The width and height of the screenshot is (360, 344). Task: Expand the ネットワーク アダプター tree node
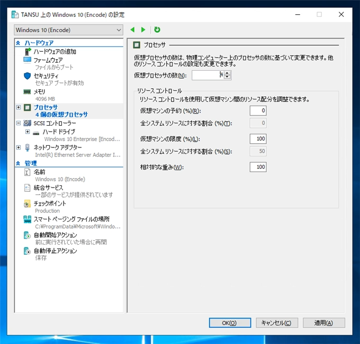pos(19,147)
